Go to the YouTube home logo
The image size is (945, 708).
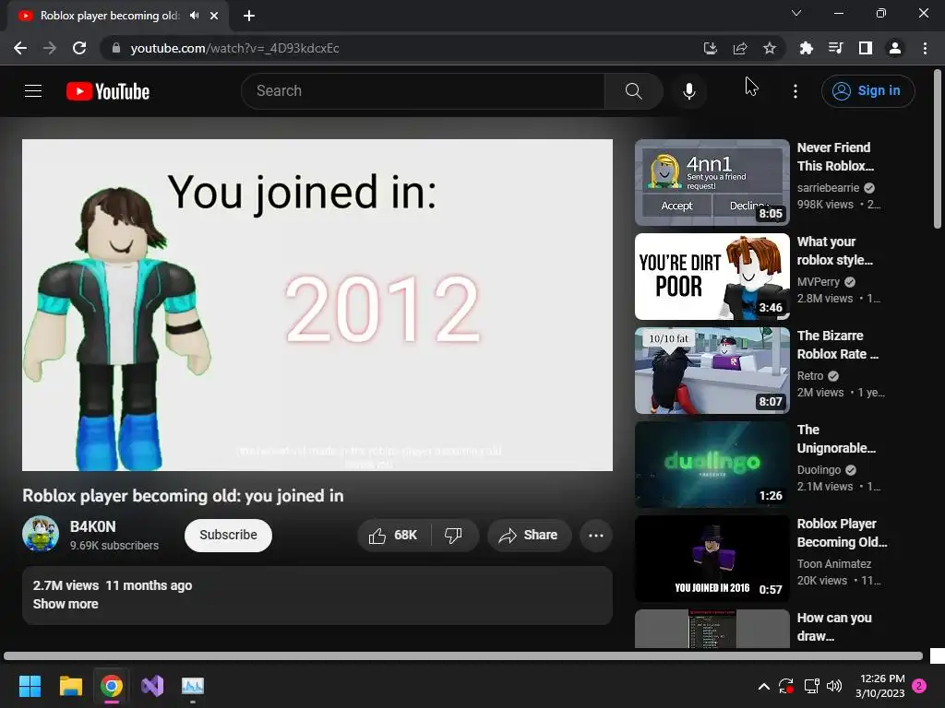tap(108, 91)
